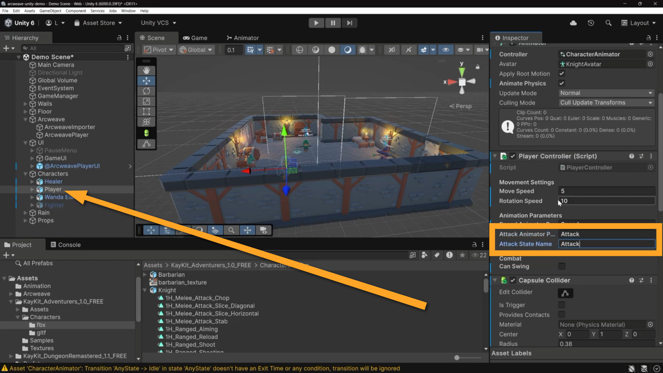Open the global search icon

[x=608, y=23]
